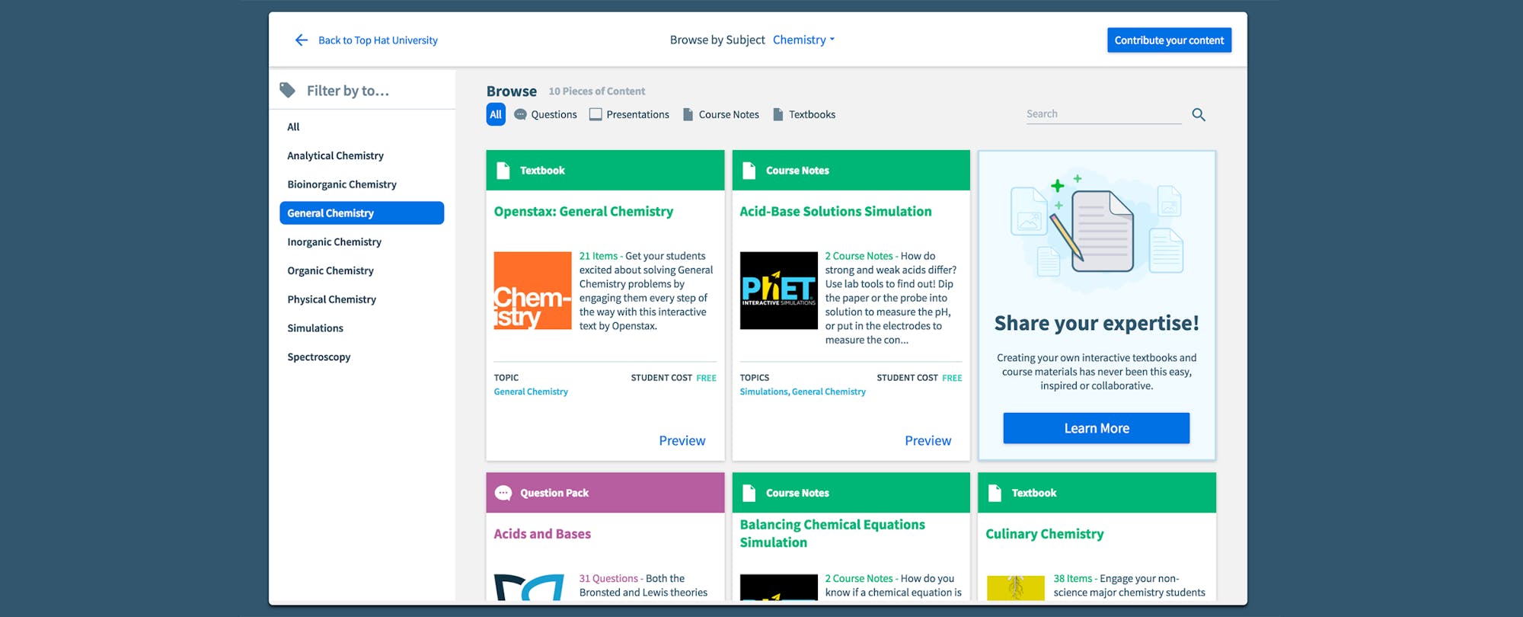The height and width of the screenshot is (617, 1523).
Task: Click chat bubble icon on Question Pack header
Action: [503, 493]
